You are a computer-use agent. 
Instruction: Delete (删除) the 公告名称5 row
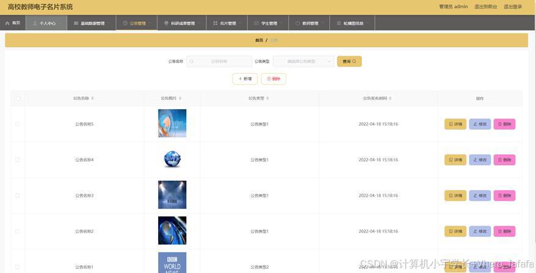504,124
